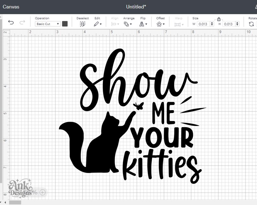The width and height of the screenshot is (257, 205).
Task: Expand the Edit dropdown arrow
Action: [101, 24]
